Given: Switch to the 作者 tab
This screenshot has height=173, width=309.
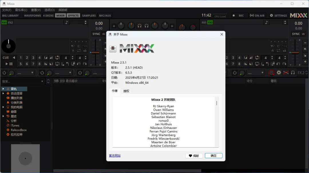Looking at the screenshot, I should tap(115, 91).
